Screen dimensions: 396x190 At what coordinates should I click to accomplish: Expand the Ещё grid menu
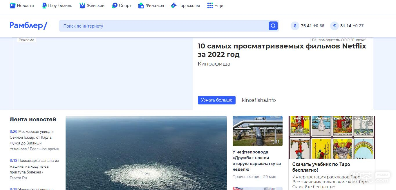click(x=210, y=6)
